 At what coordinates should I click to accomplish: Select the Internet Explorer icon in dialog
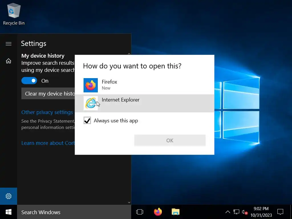pos(90,103)
